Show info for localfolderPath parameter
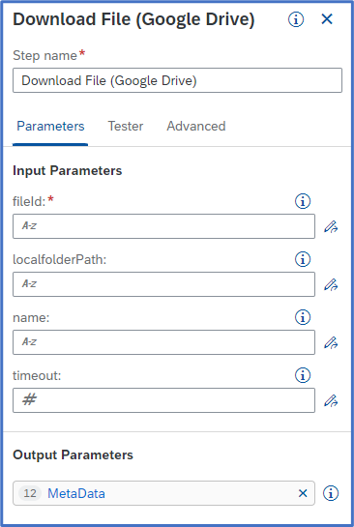The image size is (354, 527). (x=303, y=259)
